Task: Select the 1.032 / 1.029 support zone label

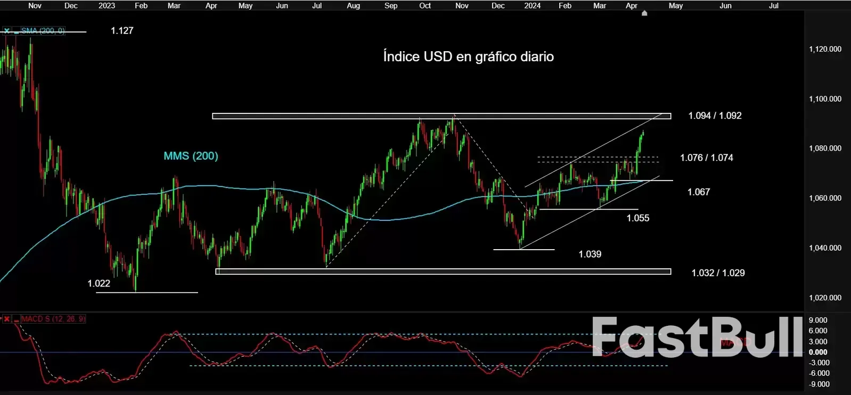Action: (x=718, y=273)
